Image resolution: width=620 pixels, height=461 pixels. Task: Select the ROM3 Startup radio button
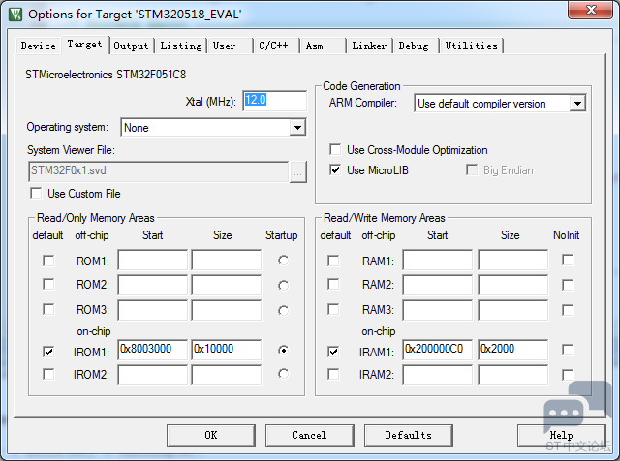[x=283, y=310]
